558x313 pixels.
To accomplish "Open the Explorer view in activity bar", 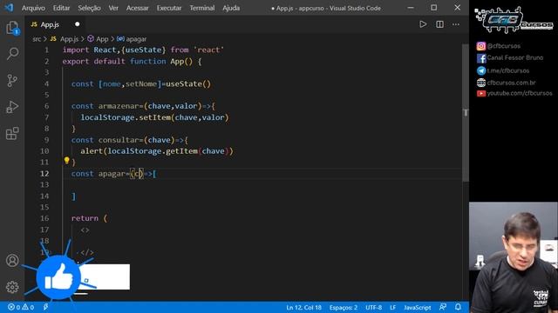I will [12, 27].
